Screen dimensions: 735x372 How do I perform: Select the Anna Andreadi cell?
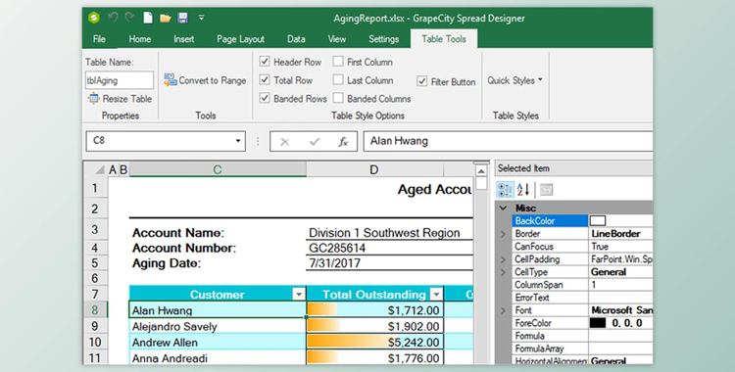click(x=218, y=358)
